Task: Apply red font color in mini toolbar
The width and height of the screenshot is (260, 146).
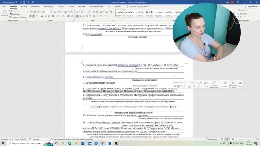Action: coord(189,86)
